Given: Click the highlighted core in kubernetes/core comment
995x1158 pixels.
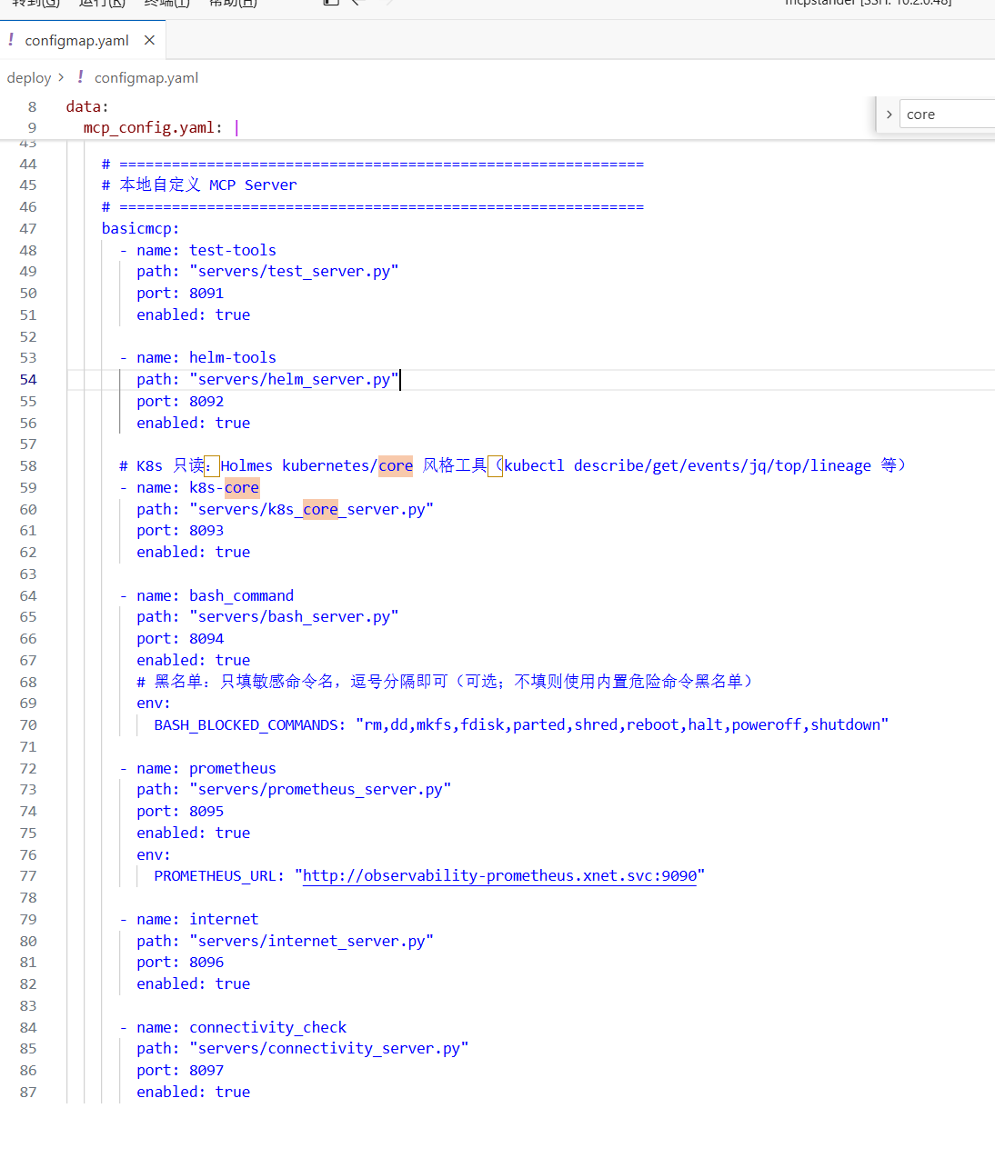Looking at the screenshot, I should [396, 465].
